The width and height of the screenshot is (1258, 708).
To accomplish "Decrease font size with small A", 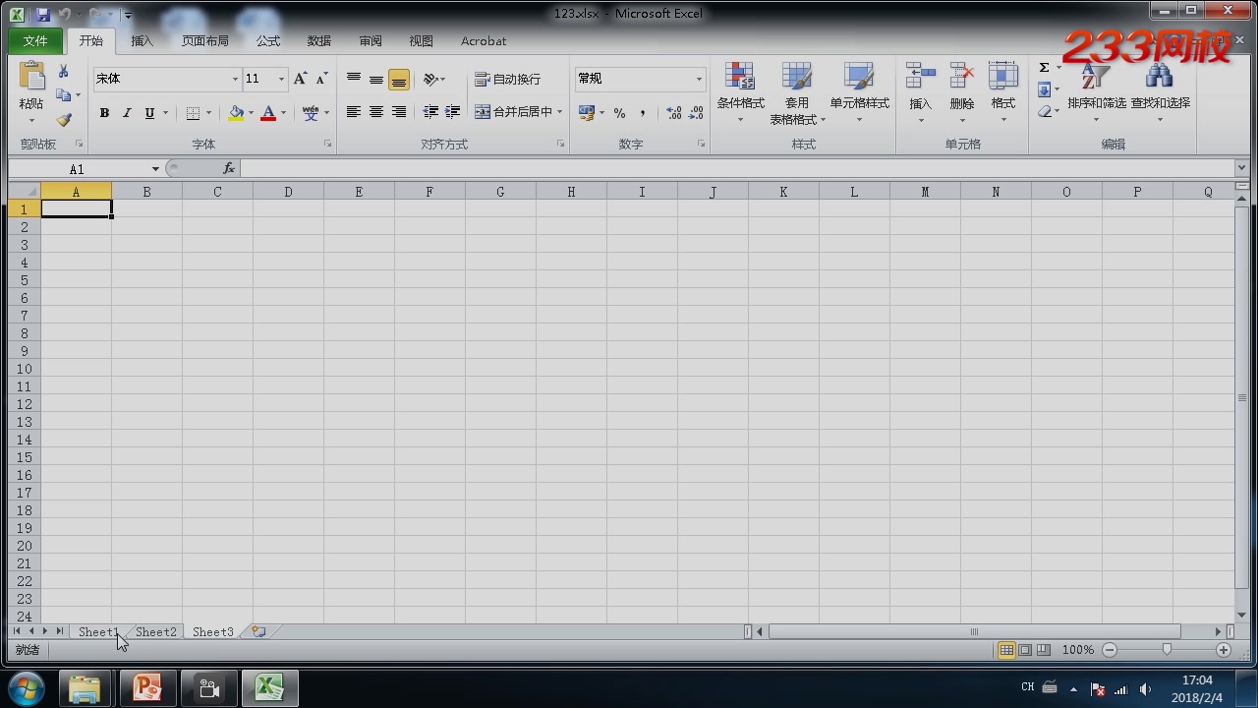I will tap(321, 79).
